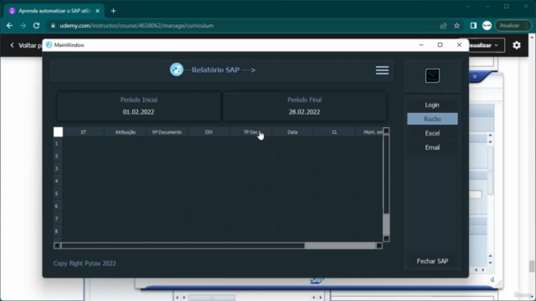The width and height of the screenshot is (536, 301).
Task: Select table row 2 header
Action: click(57, 156)
